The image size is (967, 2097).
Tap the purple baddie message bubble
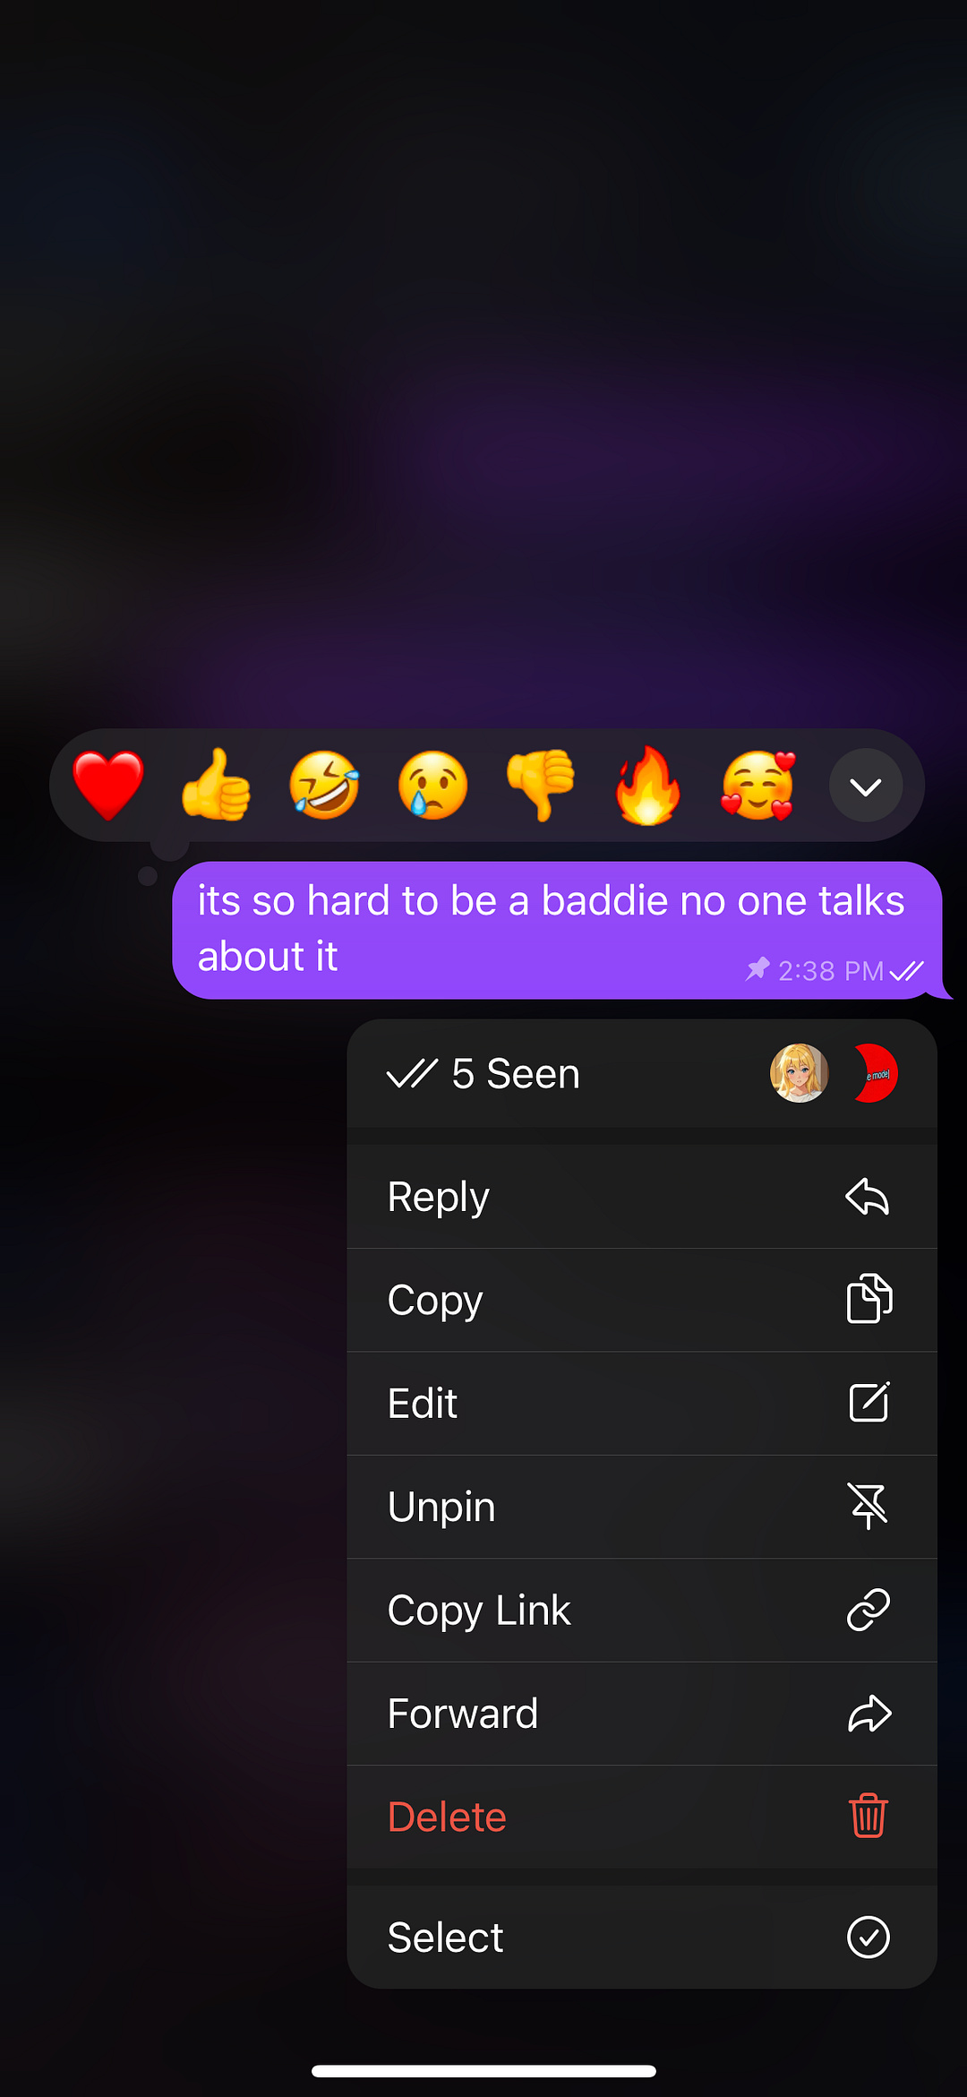pos(557,930)
